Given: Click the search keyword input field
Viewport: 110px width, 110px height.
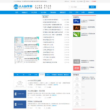Looking at the screenshot, I should pos(79,7).
